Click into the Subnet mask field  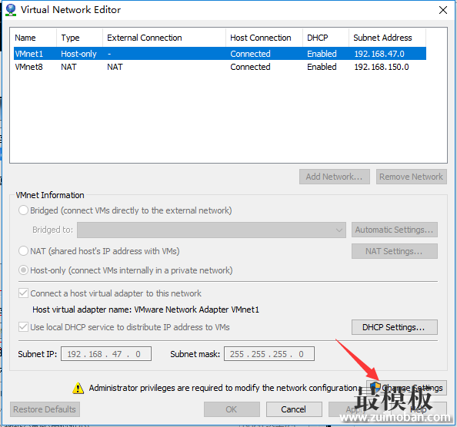click(269, 354)
